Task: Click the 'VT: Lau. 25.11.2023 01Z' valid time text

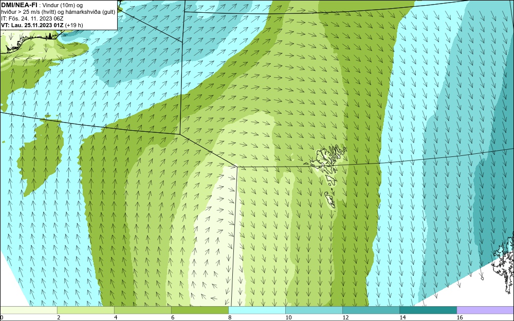Action: coord(32,25)
